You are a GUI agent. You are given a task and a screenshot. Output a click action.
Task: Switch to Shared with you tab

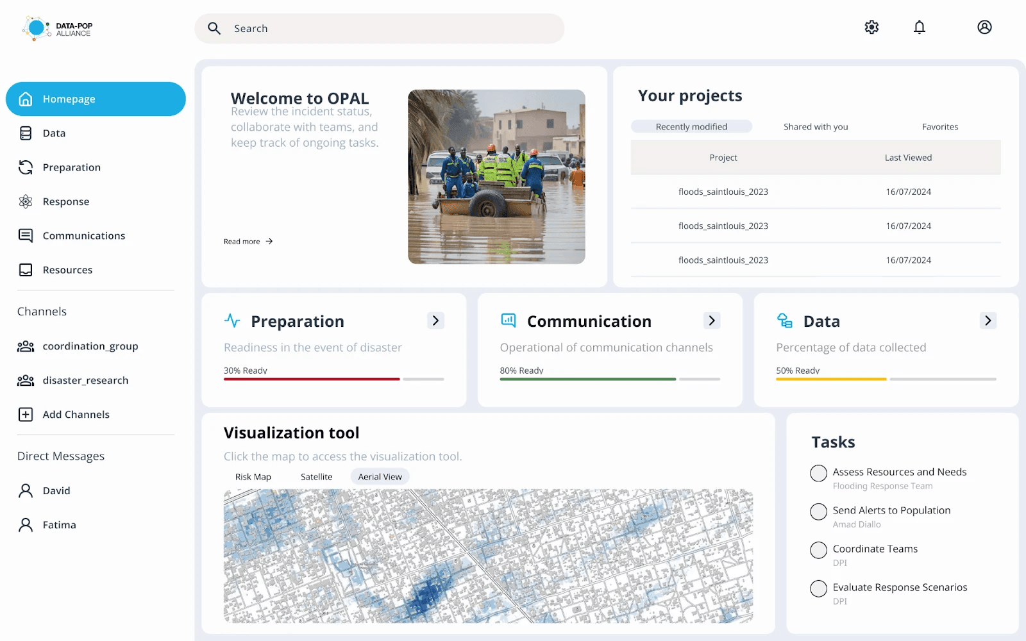816,126
